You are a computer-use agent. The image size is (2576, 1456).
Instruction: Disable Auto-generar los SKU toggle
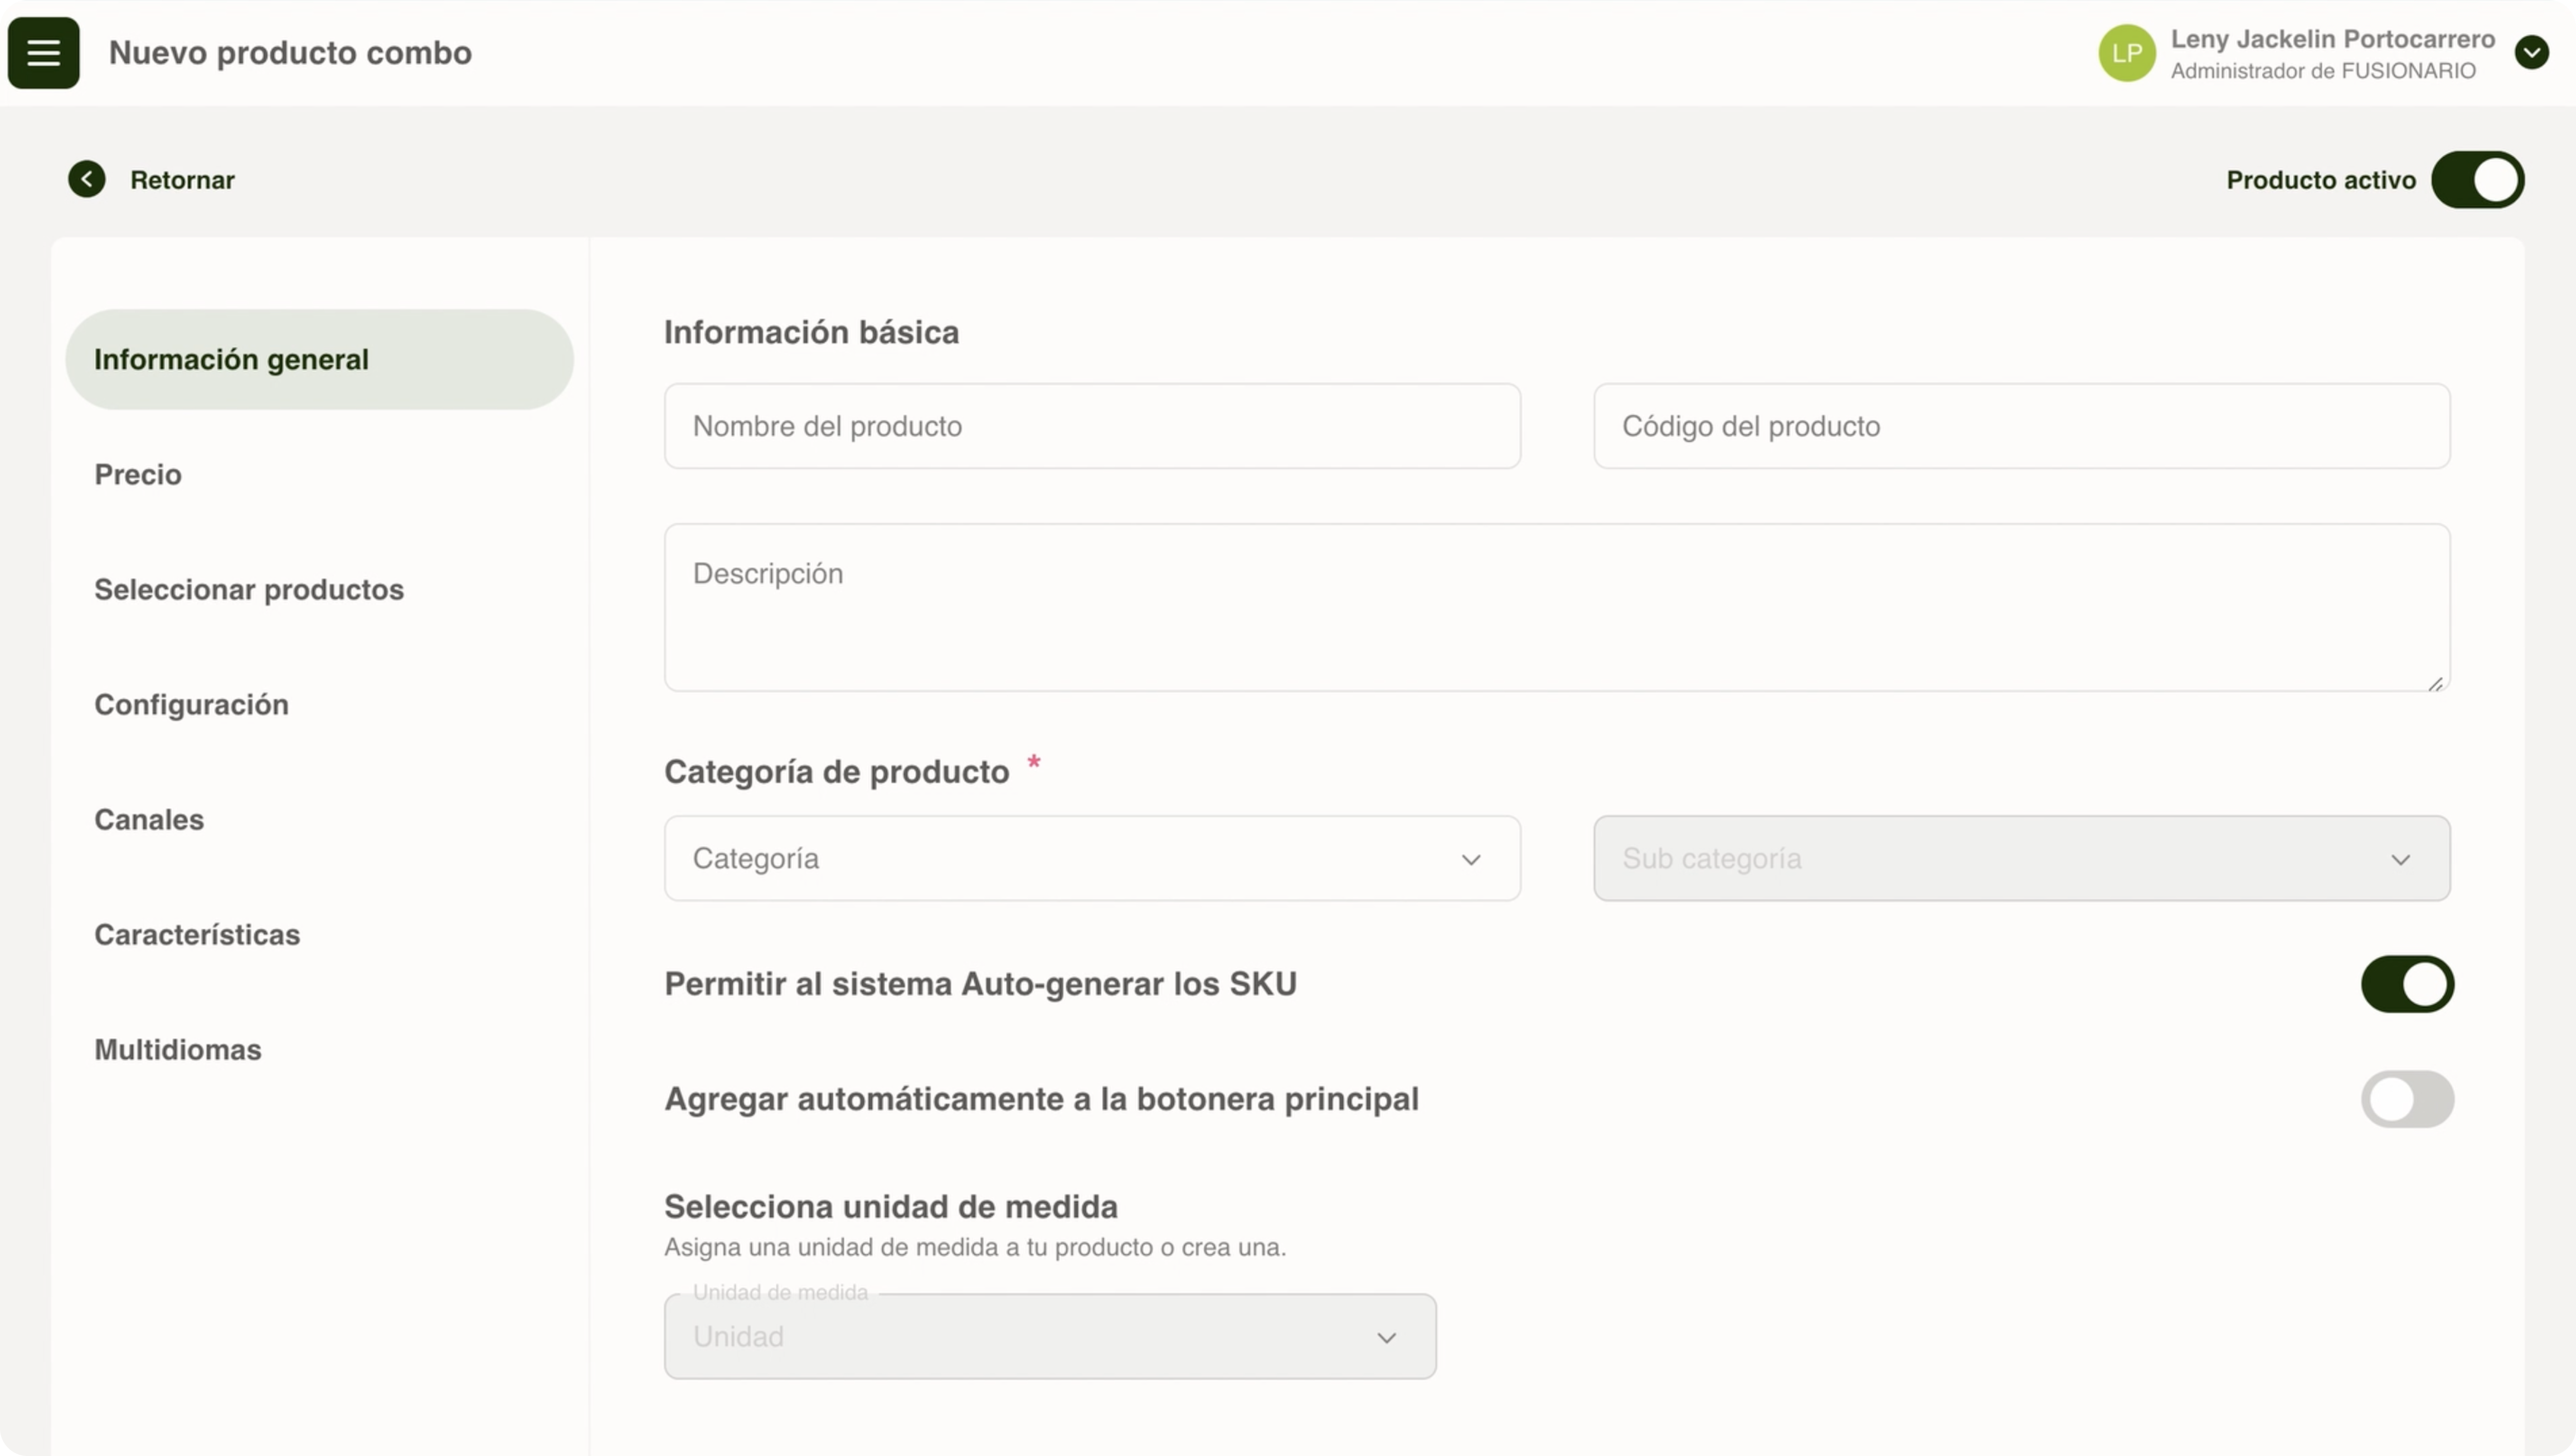click(2406, 984)
